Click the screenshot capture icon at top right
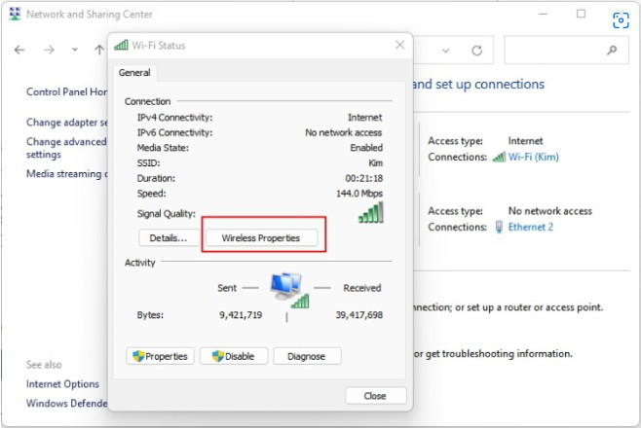The height and width of the screenshot is (429, 641). [x=621, y=20]
